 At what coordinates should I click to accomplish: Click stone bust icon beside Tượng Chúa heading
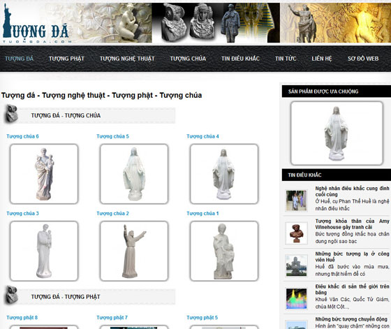(11, 114)
